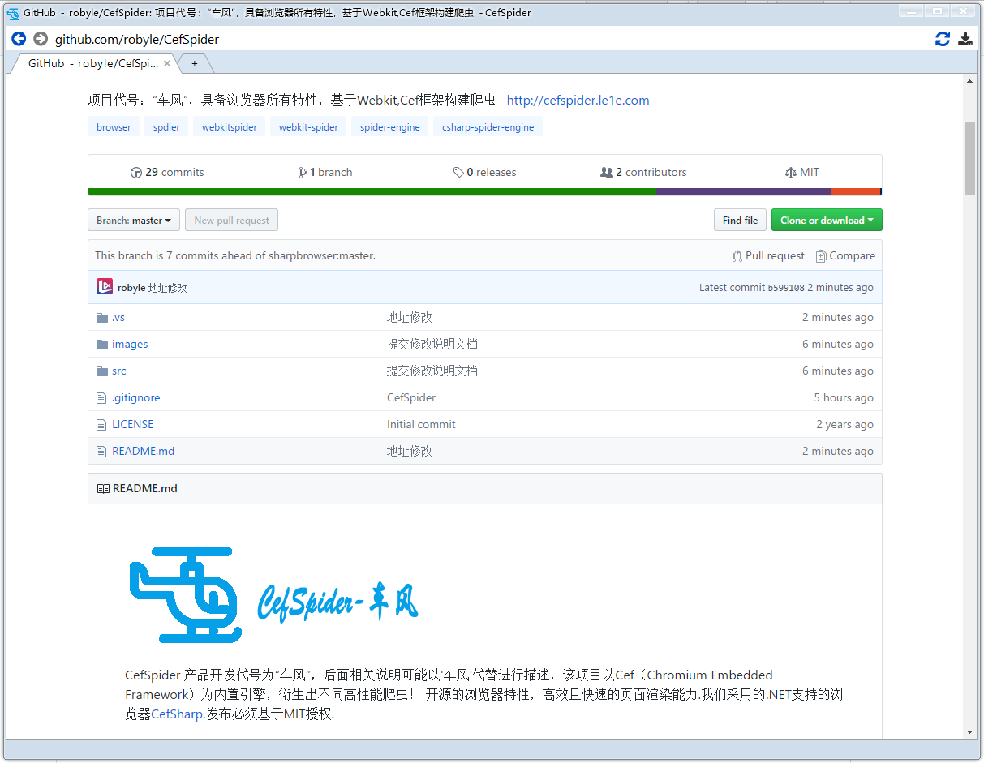Open a new tab with plus button
Image resolution: width=984 pixels, height=763 pixels.
click(195, 63)
